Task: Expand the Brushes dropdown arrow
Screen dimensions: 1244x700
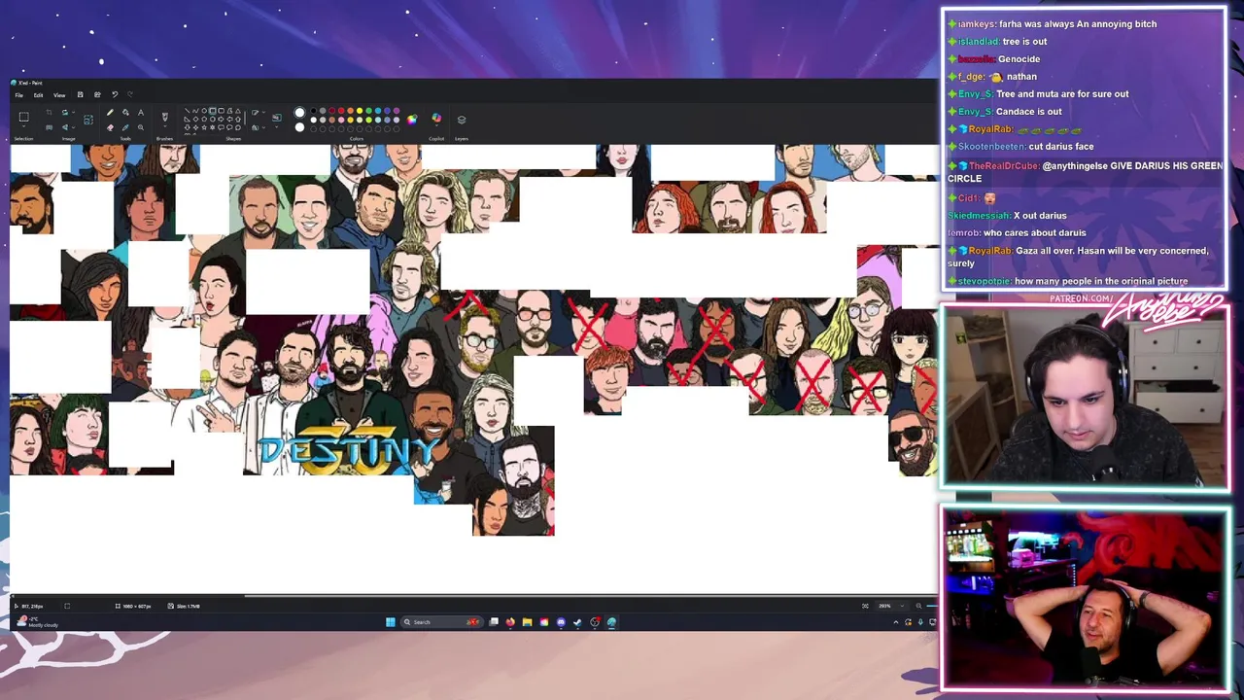Action: pos(164,126)
